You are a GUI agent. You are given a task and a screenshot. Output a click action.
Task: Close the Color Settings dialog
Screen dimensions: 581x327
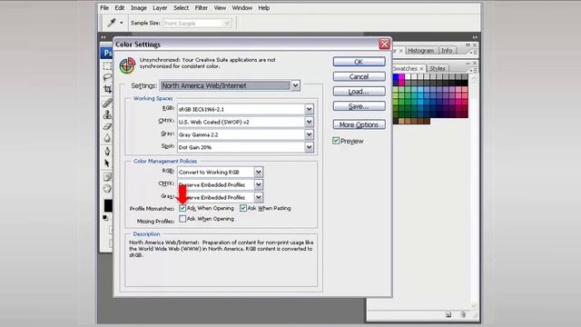(x=385, y=44)
